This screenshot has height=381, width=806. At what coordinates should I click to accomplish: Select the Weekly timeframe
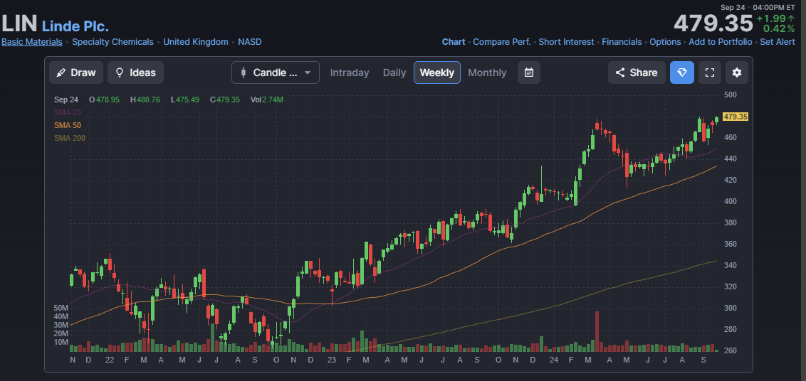tap(437, 73)
